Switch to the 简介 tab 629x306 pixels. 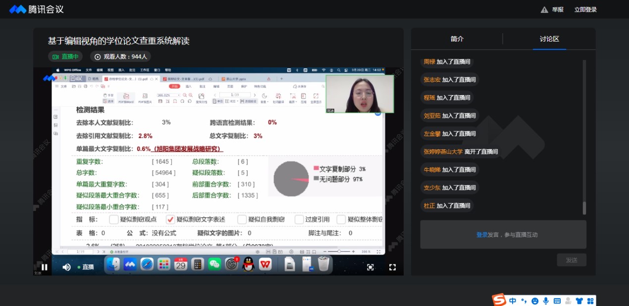457,39
